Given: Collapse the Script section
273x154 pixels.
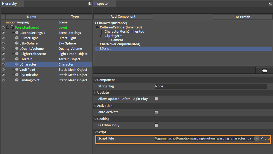Looking at the screenshot, I should tap(95, 132).
